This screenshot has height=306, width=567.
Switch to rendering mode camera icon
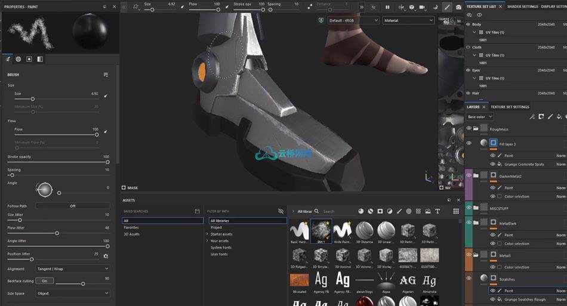[x=458, y=7]
